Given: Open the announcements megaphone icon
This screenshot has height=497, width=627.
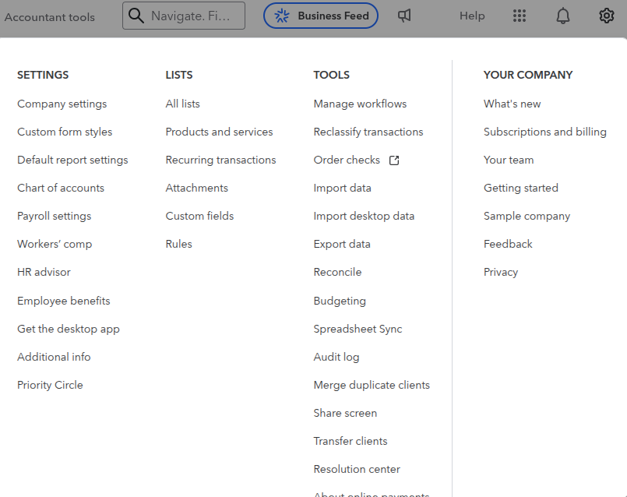Looking at the screenshot, I should pyautogui.click(x=404, y=16).
